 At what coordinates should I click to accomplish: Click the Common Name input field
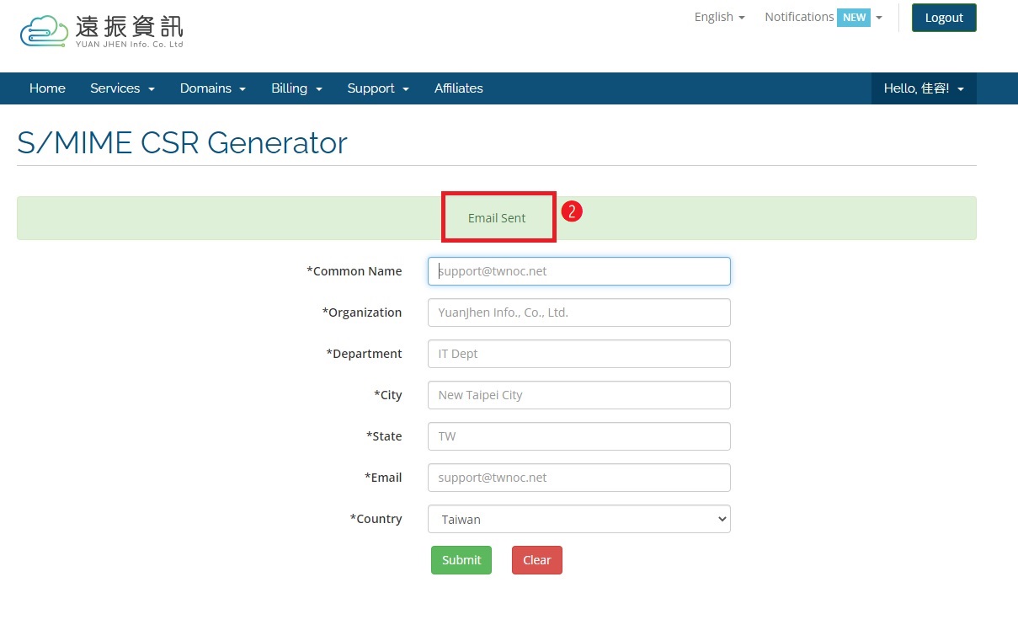(x=578, y=270)
